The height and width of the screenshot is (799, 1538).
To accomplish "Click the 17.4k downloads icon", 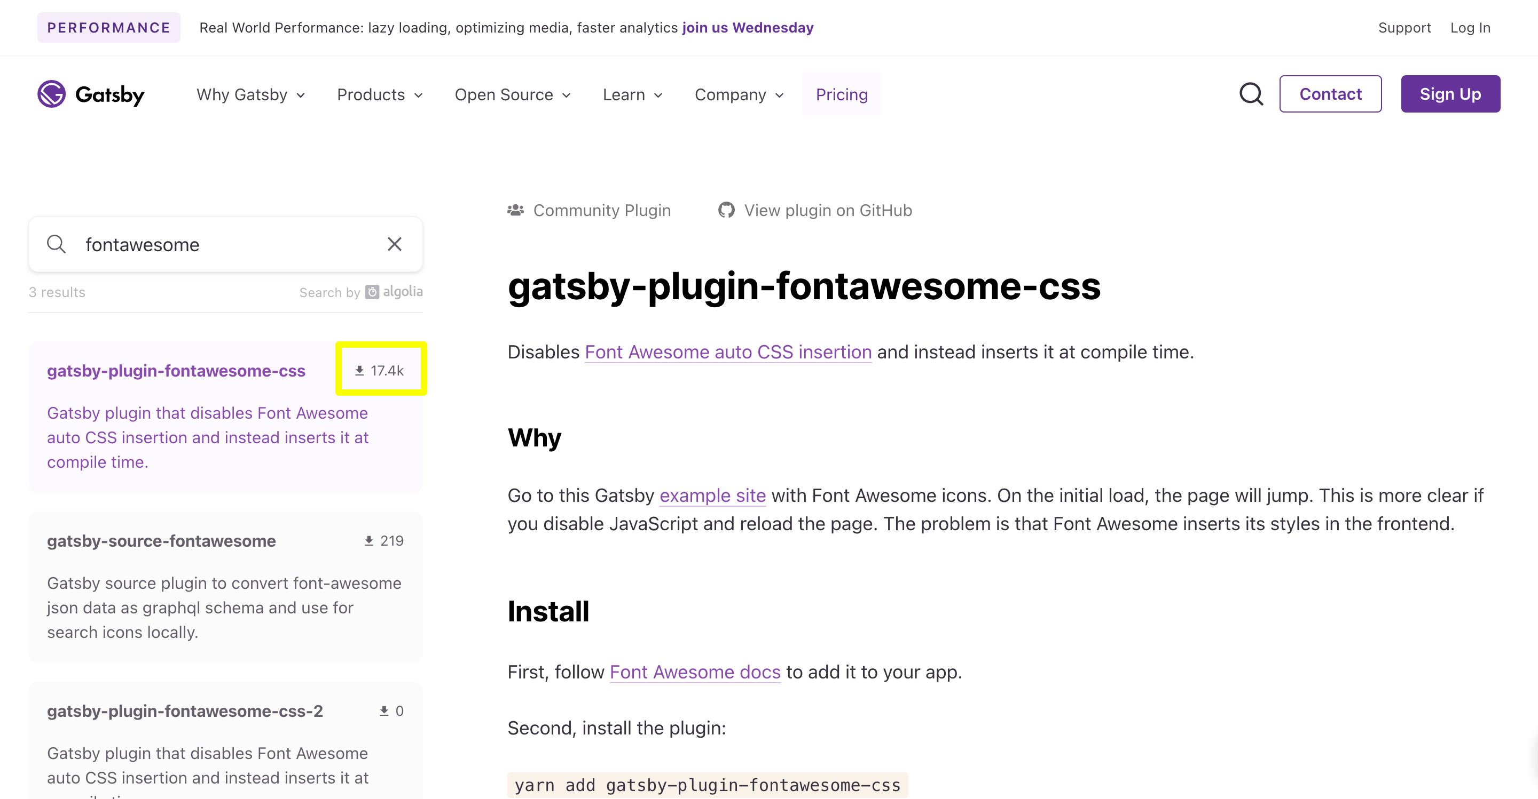I will click(359, 371).
